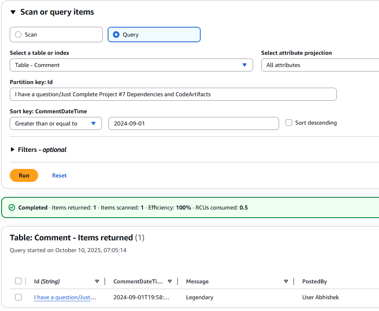Image resolution: width=379 pixels, height=311 pixels.
Task: Open the sort key condition dropdown
Action: (x=56, y=123)
